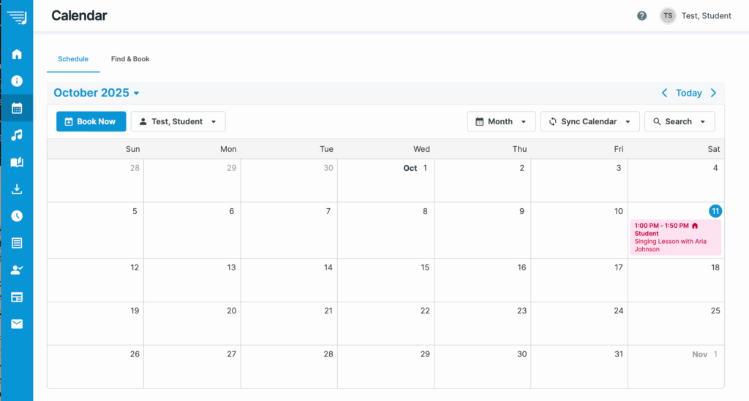Expand the Sync Calendar dropdown

[x=590, y=121]
